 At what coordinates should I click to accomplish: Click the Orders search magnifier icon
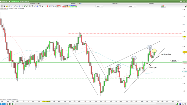click(40, 4)
